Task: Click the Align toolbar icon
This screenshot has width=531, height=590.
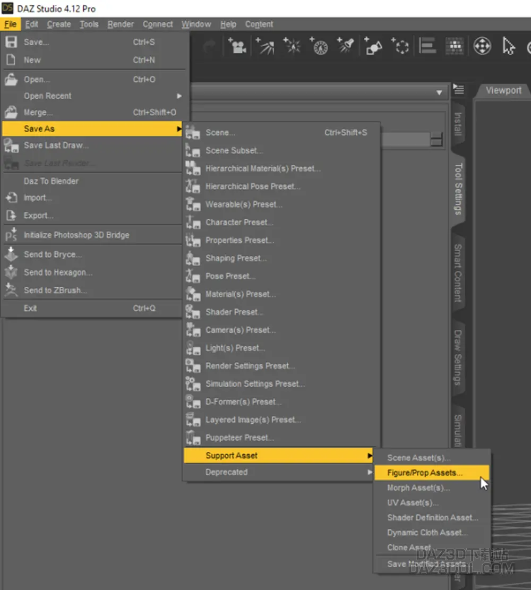Action: click(427, 46)
